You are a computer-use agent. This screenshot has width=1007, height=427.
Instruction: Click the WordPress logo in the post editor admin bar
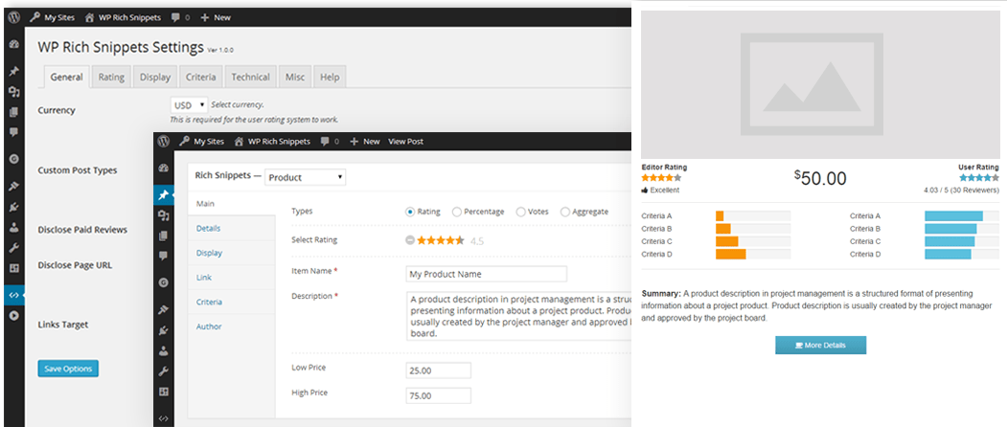coord(164,142)
